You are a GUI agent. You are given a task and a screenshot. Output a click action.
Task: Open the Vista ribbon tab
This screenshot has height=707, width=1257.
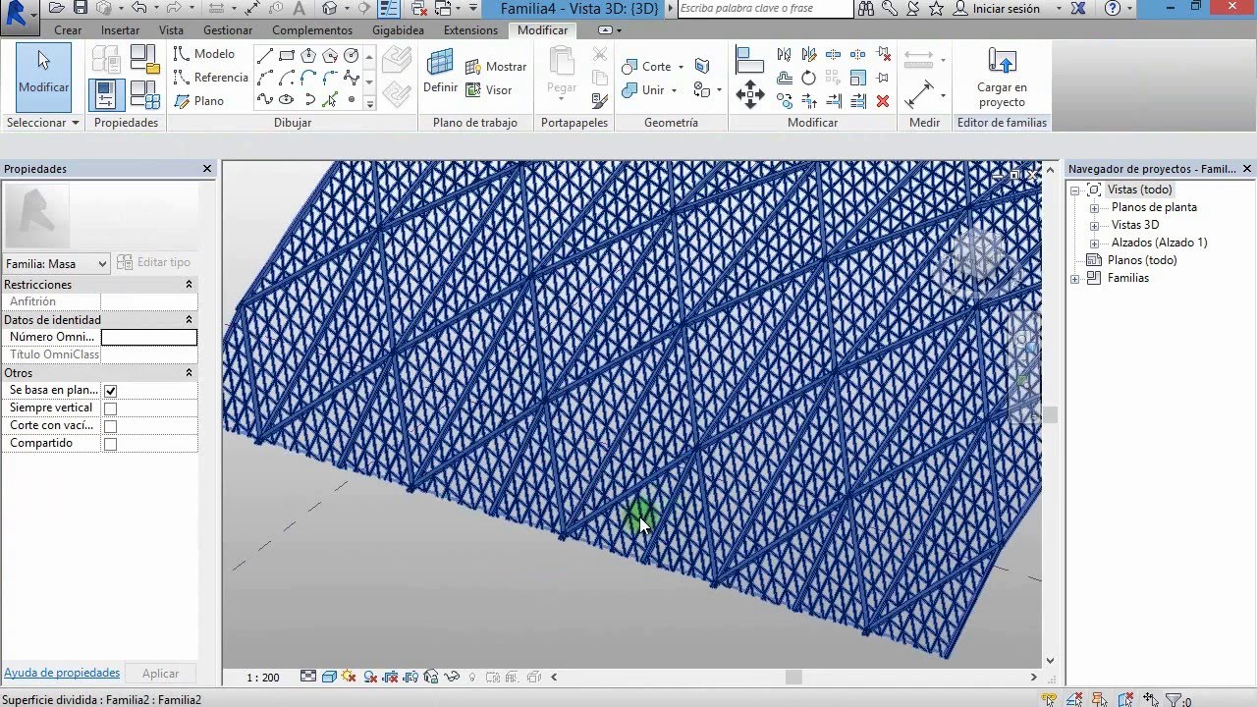coord(171,30)
